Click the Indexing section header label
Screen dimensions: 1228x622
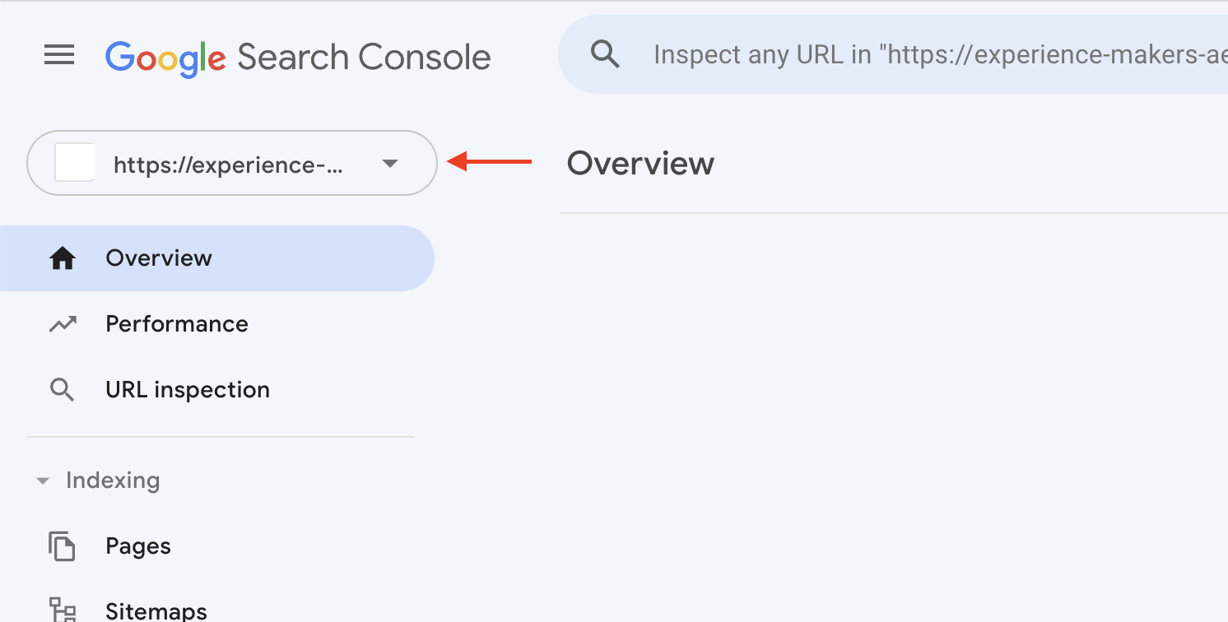(x=113, y=480)
